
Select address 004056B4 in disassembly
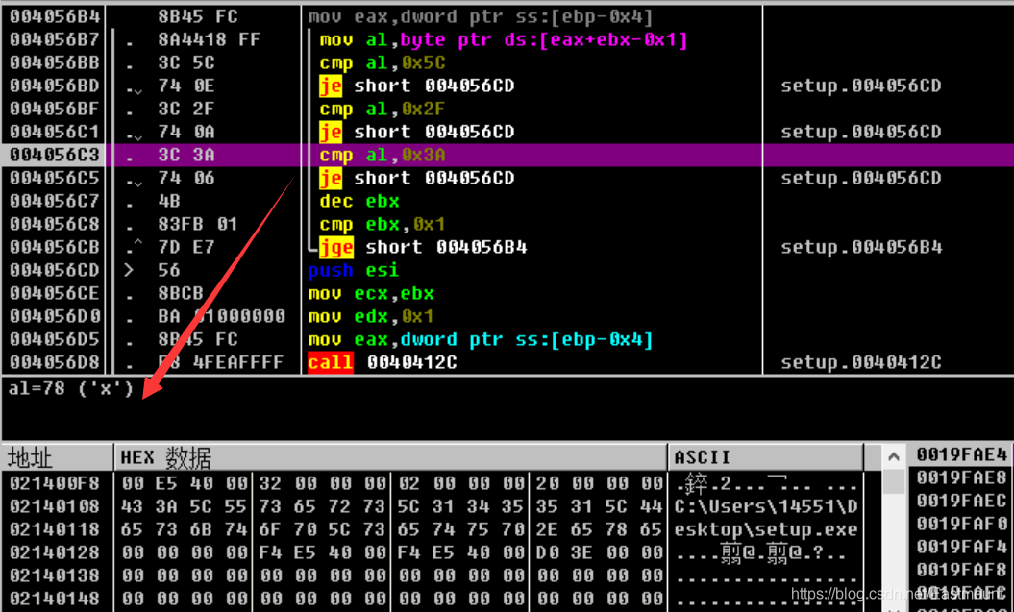pos(55,16)
